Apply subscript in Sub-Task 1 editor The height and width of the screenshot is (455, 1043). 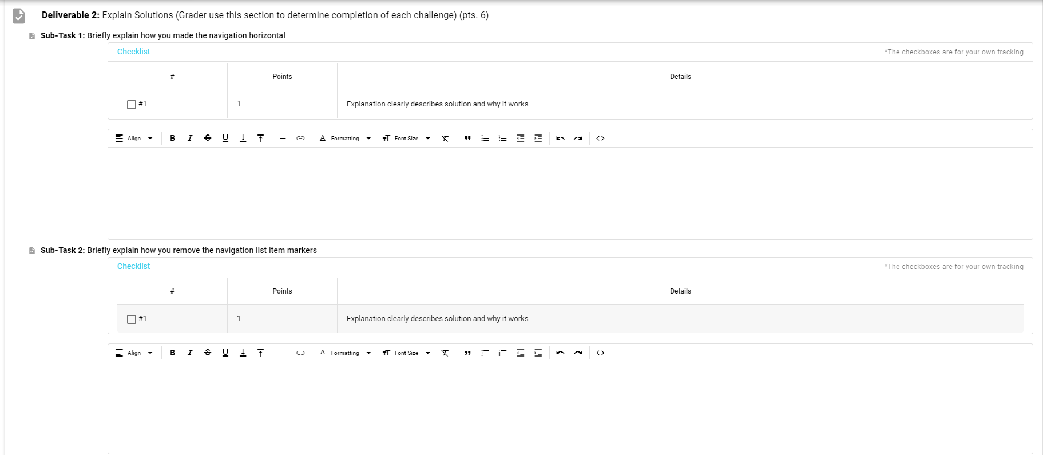pos(243,138)
